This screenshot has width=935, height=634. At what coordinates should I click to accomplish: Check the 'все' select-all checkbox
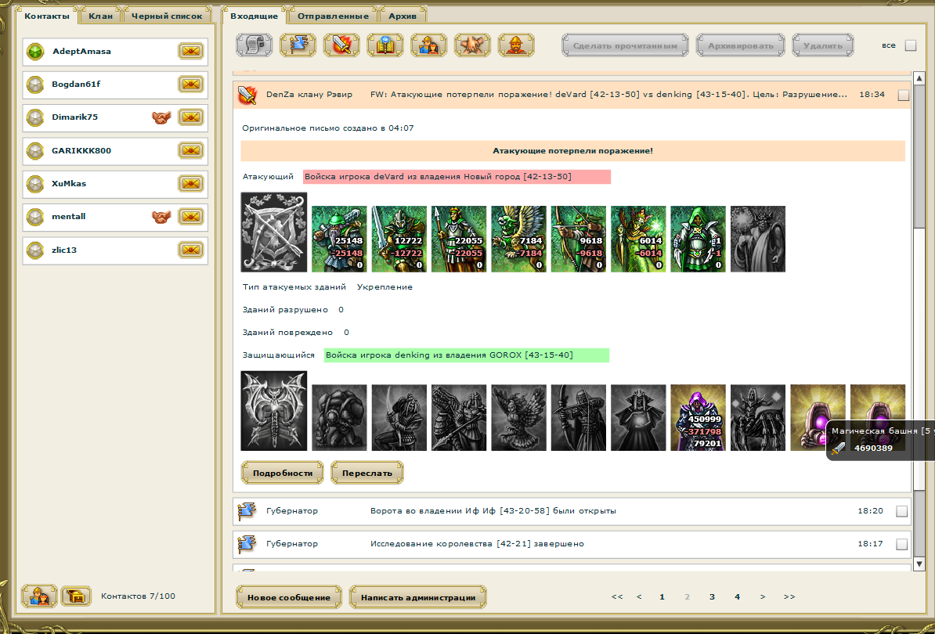tap(910, 45)
